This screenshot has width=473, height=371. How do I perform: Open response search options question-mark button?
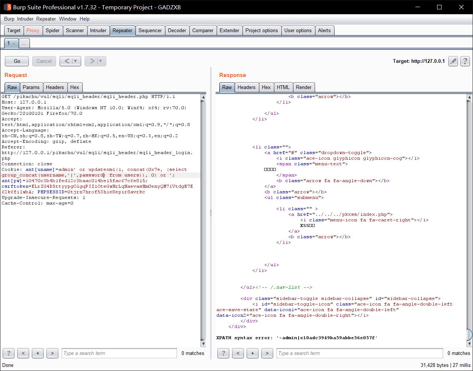pos(223,353)
